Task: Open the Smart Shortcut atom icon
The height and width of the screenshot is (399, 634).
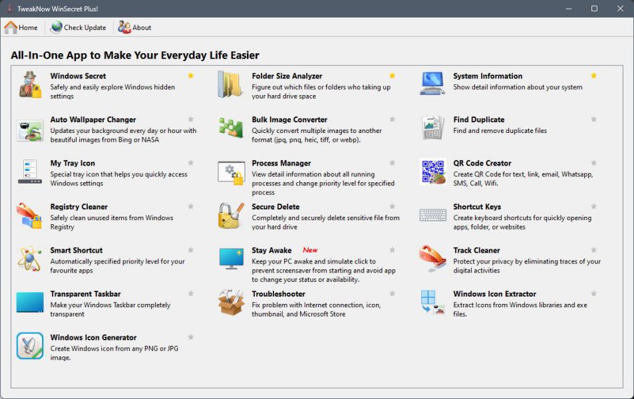Action: click(29, 259)
